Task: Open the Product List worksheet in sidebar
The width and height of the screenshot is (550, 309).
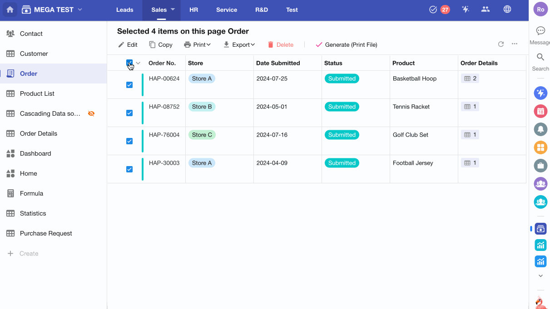Action: pos(37,93)
